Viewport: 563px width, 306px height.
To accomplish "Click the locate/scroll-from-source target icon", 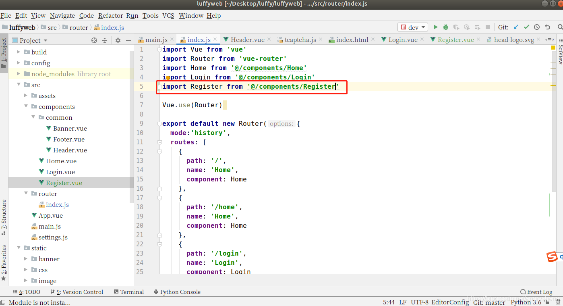I will coord(94,40).
